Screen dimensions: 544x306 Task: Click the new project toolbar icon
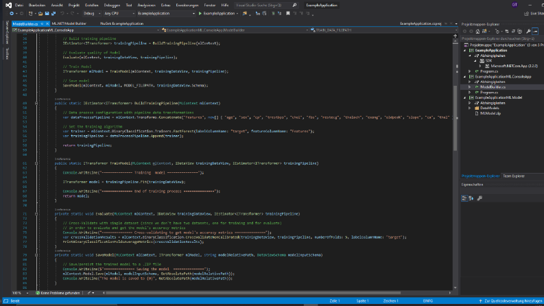(x=31, y=14)
